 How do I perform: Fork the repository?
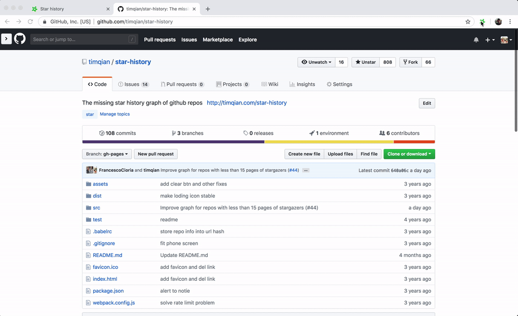coord(411,62)
